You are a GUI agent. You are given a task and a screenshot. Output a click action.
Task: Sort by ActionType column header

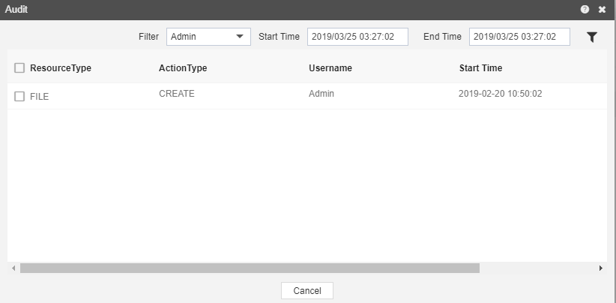click(x=183, y=68)
